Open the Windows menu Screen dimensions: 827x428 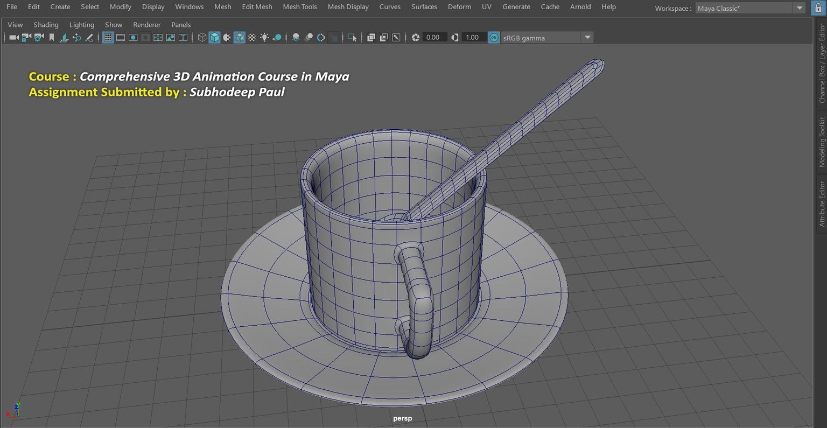190,7
